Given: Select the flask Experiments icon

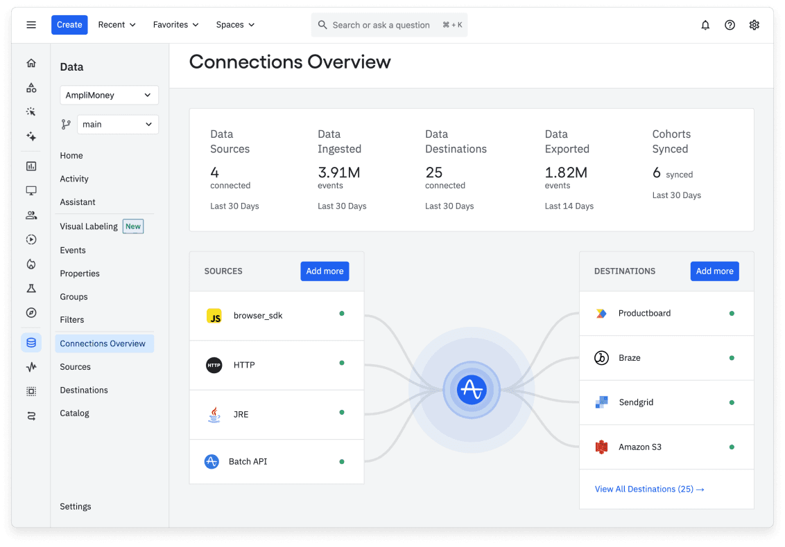Looking at the screenshot, I should (x=31, y=287).
